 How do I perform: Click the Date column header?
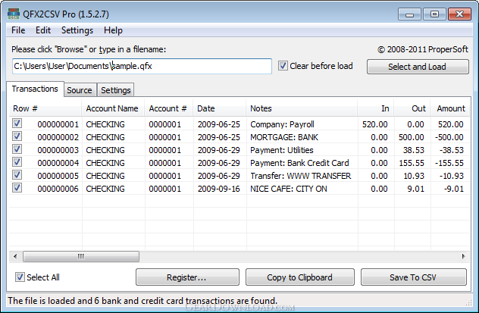[x=220, y=108]
